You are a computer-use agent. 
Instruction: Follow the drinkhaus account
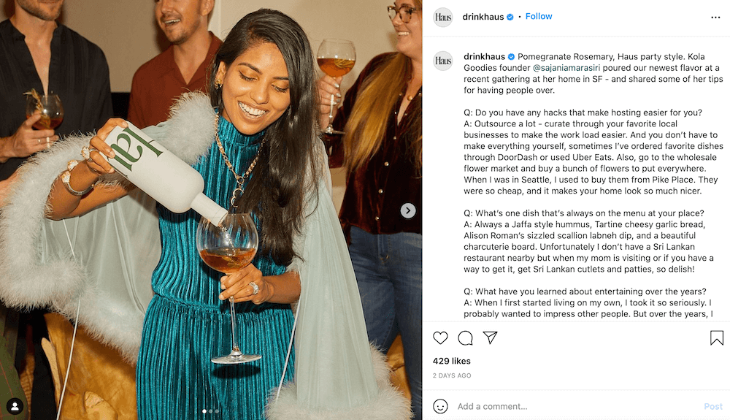(539, 16)
